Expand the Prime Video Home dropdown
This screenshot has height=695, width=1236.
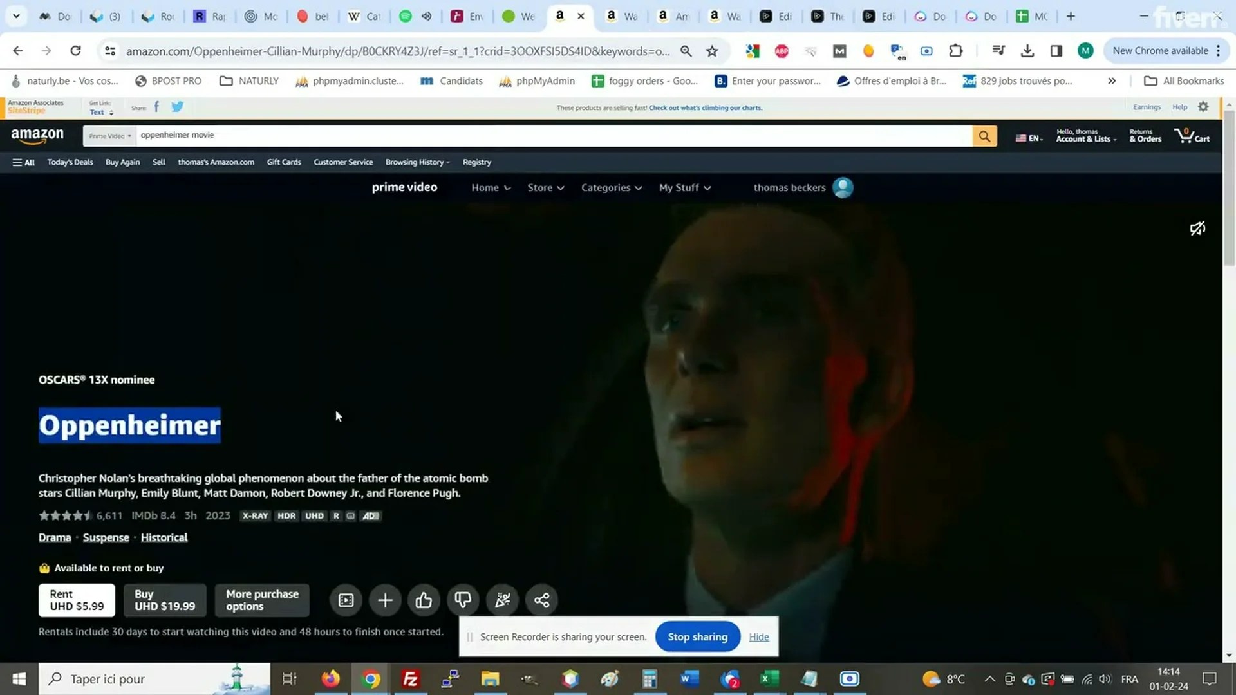[491, 188]
